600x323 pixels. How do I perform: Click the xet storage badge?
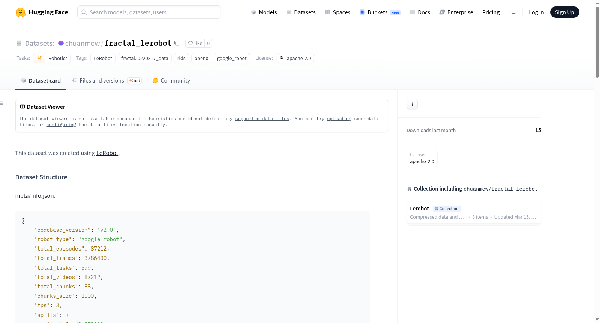point(135,81)
